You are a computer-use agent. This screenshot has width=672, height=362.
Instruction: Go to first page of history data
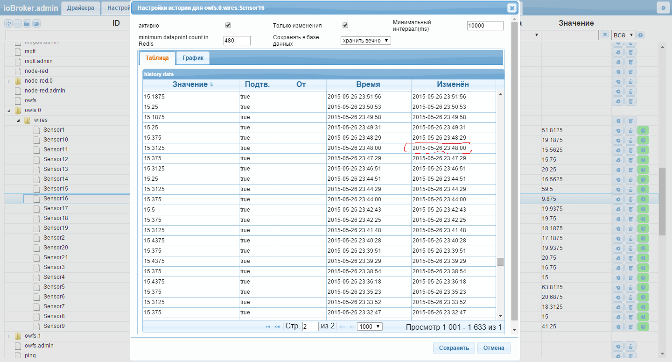[268, 327]
